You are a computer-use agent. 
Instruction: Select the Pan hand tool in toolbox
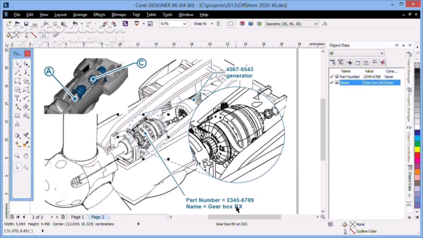[26, 156]
